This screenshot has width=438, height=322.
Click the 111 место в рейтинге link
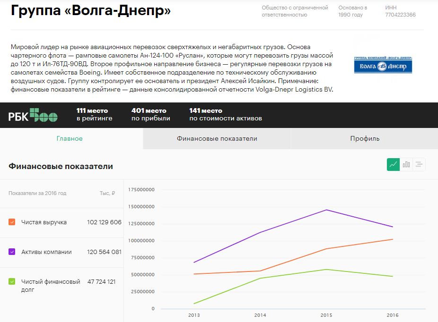(x=94, y=115)
